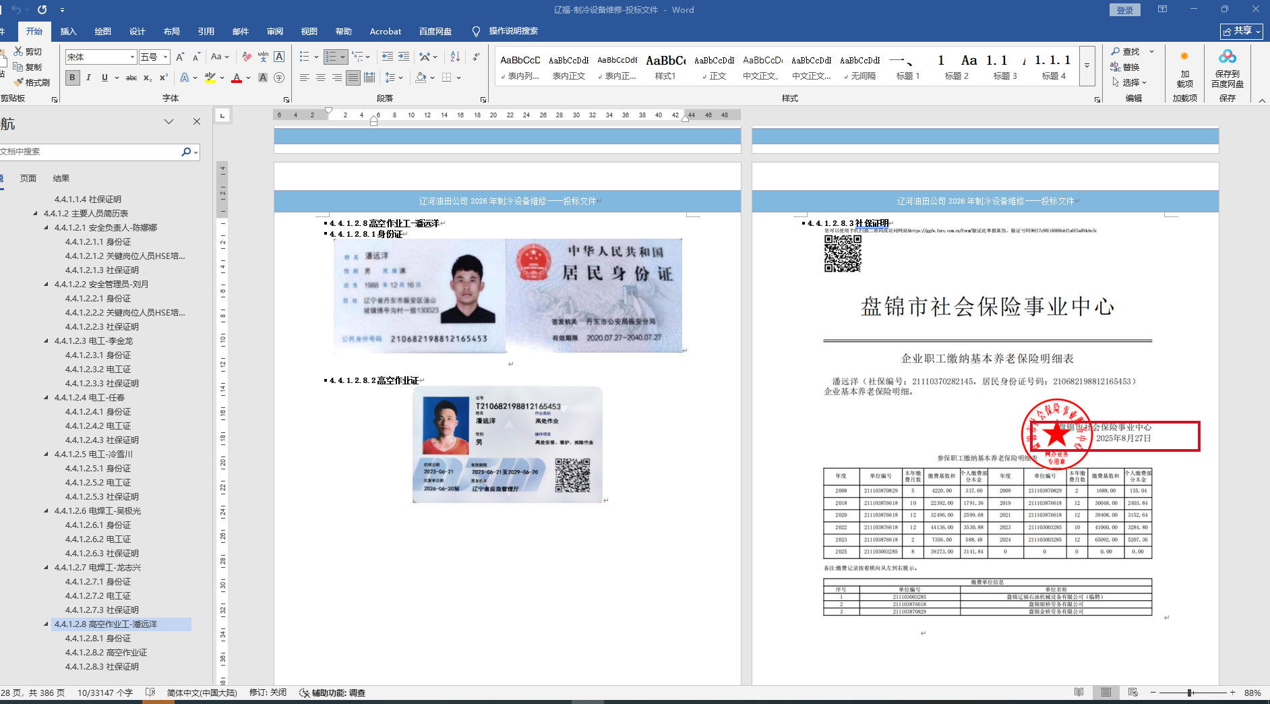Switch to the Design (设计) ribbon tab
This screenshot has height=704, width=1270.
tap(138, 31)
